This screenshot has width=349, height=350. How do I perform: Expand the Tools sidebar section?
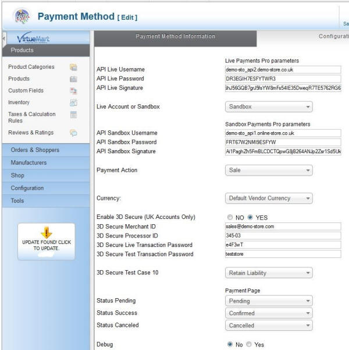click(x=46, y=201)
